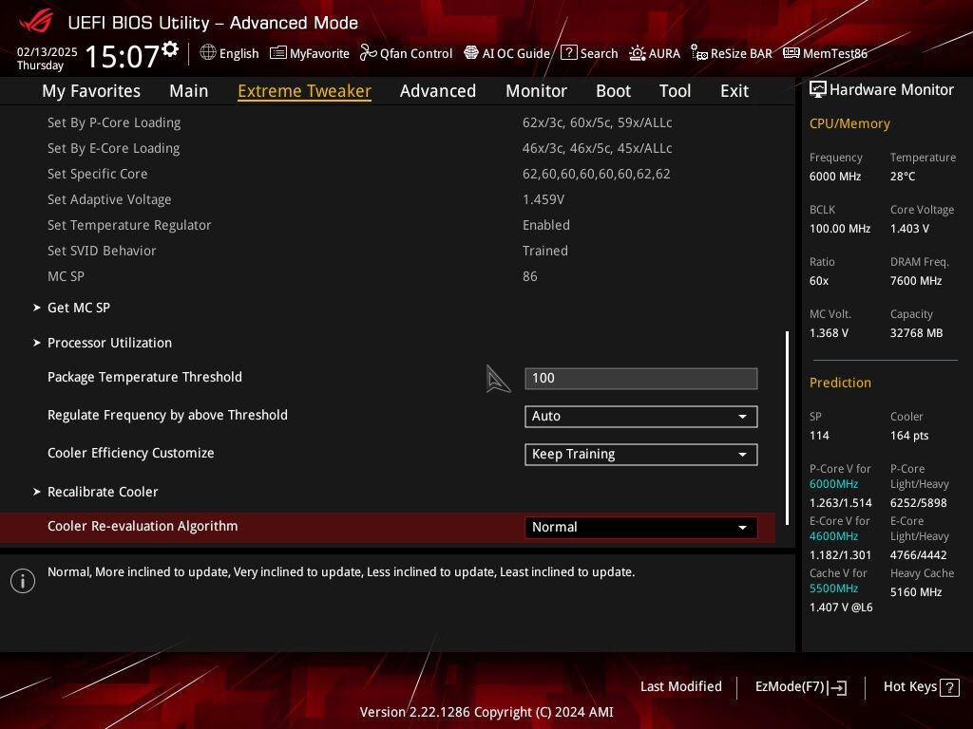Launch the AI OC Guide icon
The width and height of the screenshot is (973, 729).
471,53
